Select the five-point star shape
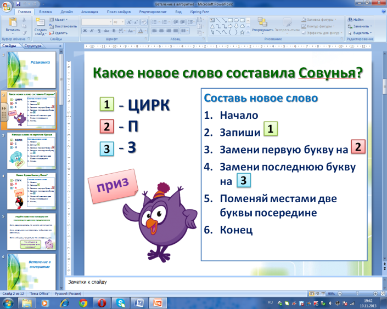The image size is (387, 309). [x=242, y=32]
